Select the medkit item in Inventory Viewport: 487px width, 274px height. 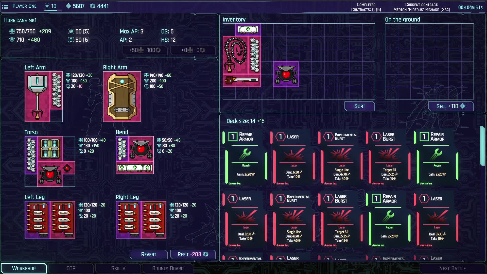(248, 29)
